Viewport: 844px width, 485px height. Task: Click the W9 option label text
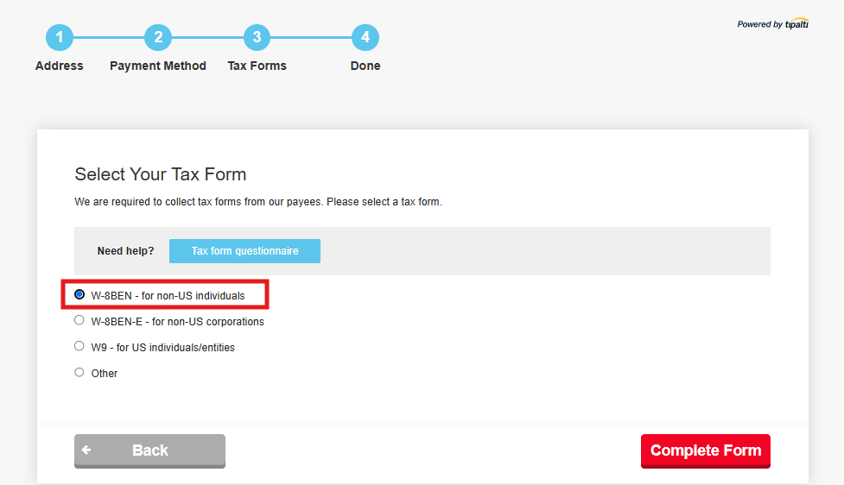coord(163,347)
